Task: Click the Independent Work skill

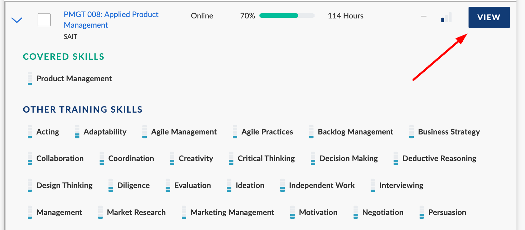Action: point(322,185)
